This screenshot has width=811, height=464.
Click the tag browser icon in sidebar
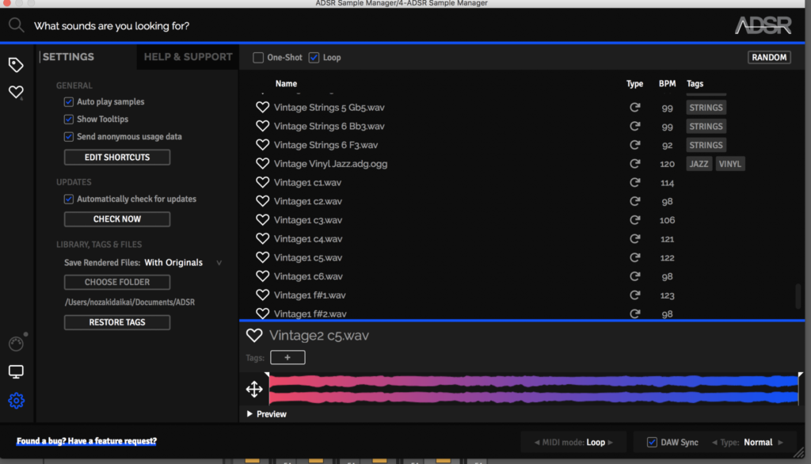point(16,64)
